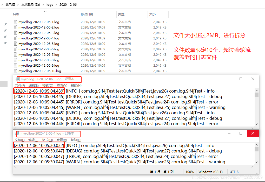Click the Notepad app icon in the upper Notepad title bar
This screenshot has width=265, height=182.
(x=18, y=79)
